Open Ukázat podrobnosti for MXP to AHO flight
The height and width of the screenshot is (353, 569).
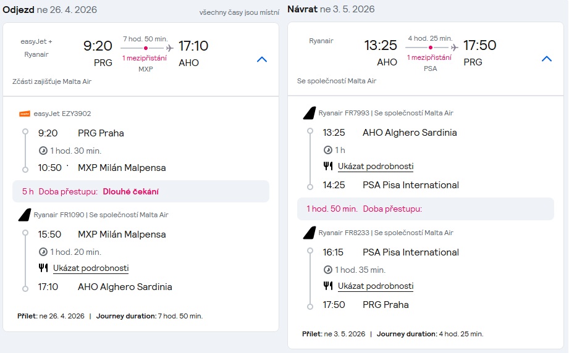pos(91,268)
